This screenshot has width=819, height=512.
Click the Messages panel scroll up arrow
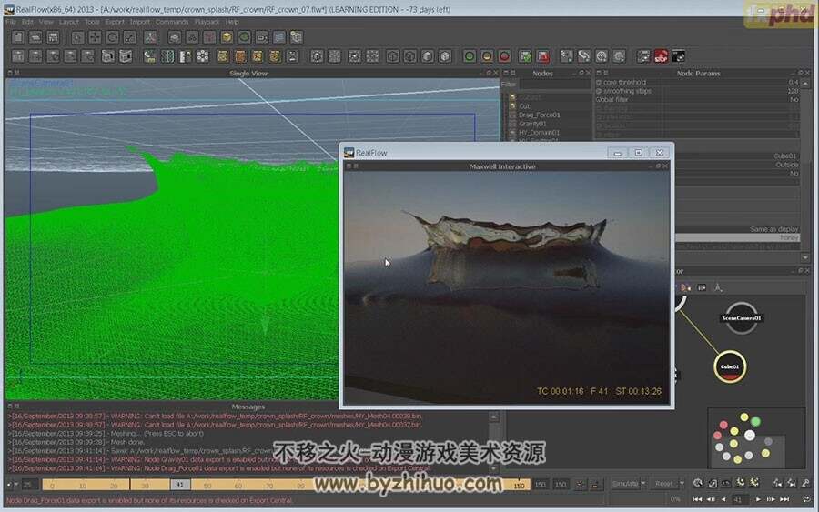point(493,417)
